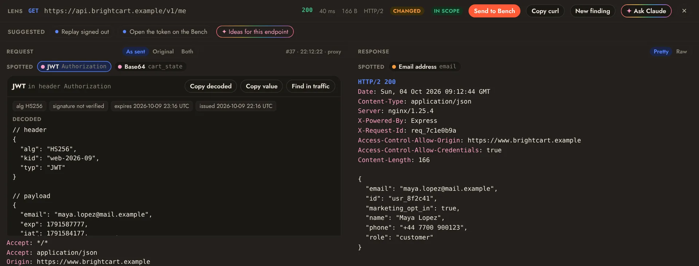Click the IN SCOPE badge
699x266 pixels.
click(x=447, y=11)
